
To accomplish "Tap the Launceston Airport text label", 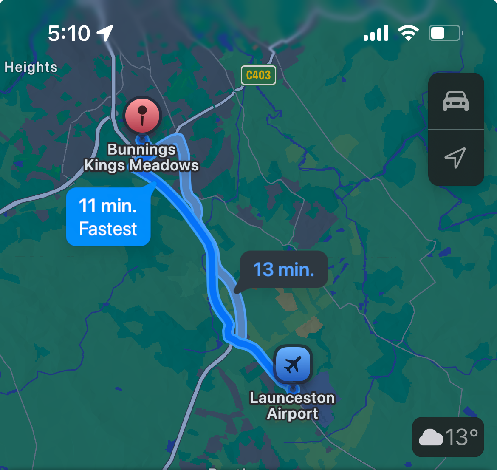I will click(x=292, y=406).
